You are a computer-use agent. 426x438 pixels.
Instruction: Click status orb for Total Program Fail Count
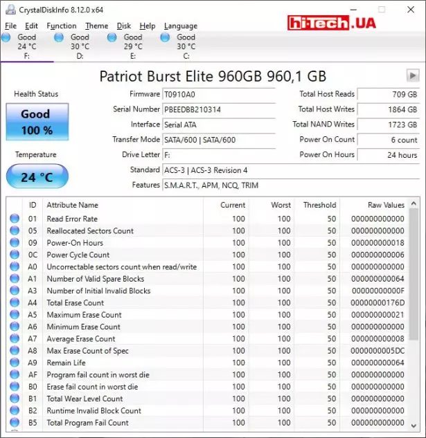tap(15, 423)
